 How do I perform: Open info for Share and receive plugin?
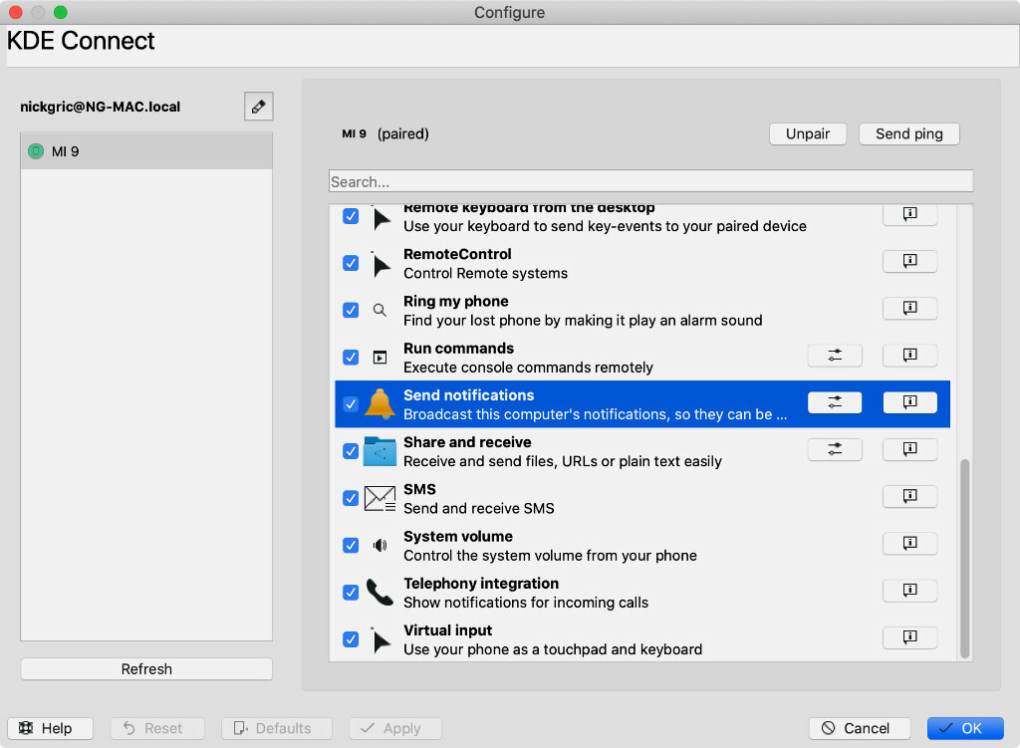pos(909,449)
